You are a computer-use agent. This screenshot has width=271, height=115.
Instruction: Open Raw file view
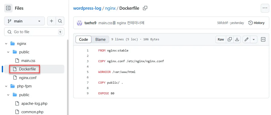coord(221,40)
